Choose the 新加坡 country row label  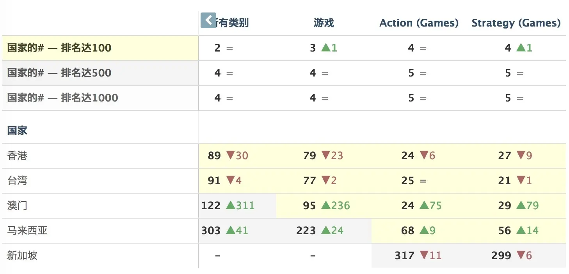pyautogui.click(x=22, y=256)
